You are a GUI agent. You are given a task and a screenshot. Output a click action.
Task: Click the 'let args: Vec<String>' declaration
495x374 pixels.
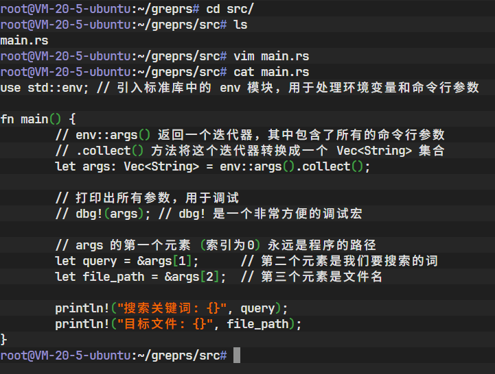pyautogui.click(x=127, y=166)
